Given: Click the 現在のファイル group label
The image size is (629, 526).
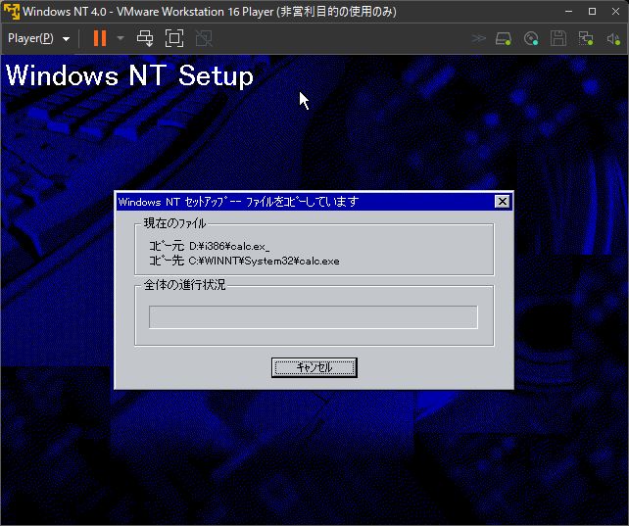Looking at the screenshot, I should [x=175, y=223].
